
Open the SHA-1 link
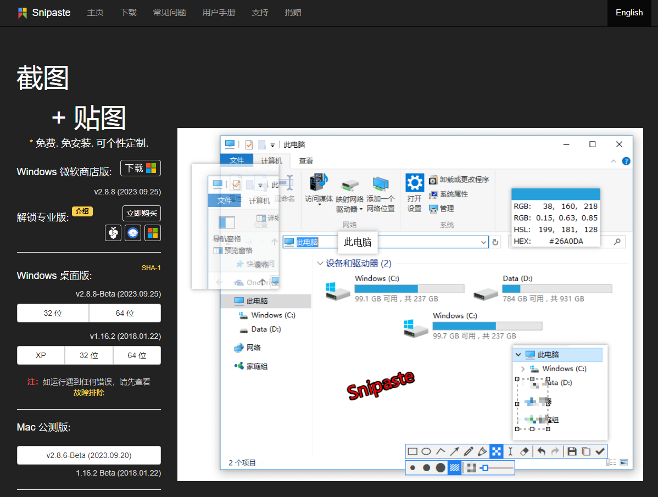[151, 267]
